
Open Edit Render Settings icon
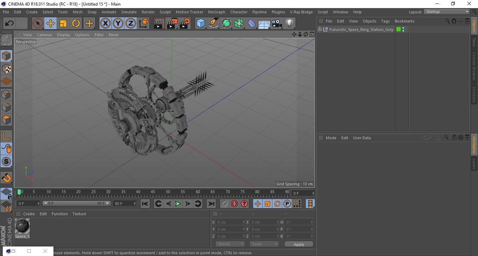tap(185, 24)
